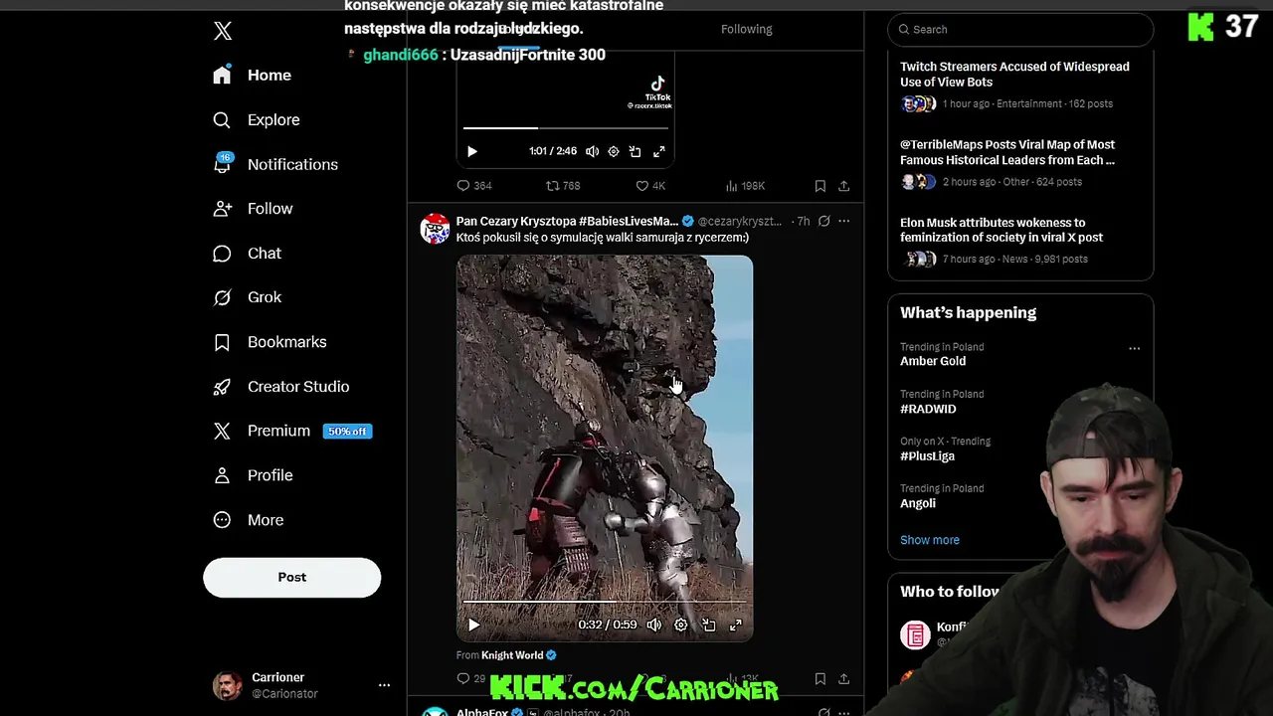Click the green Kick logo overlay
The height and width of the screenshot is (716, 1273).
[1201, 27]
